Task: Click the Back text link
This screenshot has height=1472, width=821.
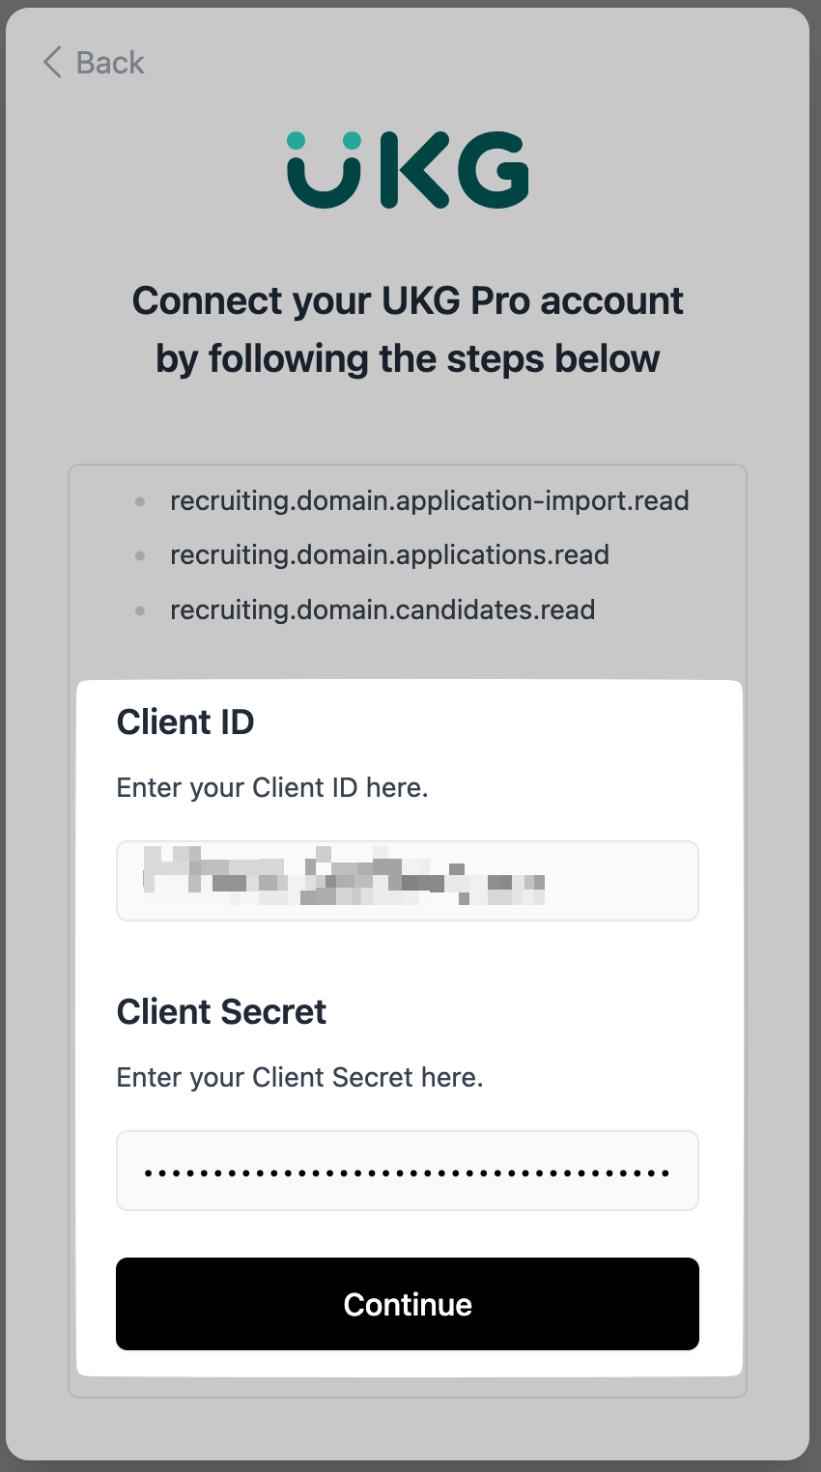Action: (x=109, y=63)
